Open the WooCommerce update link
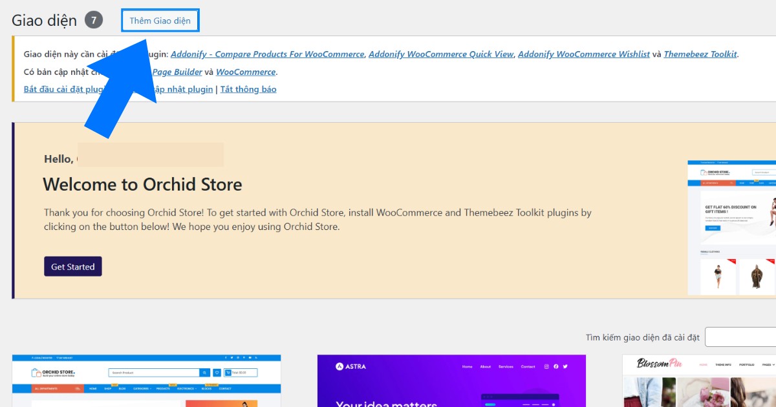The width and height of the screenshot is (776, 407). (246, 72)
